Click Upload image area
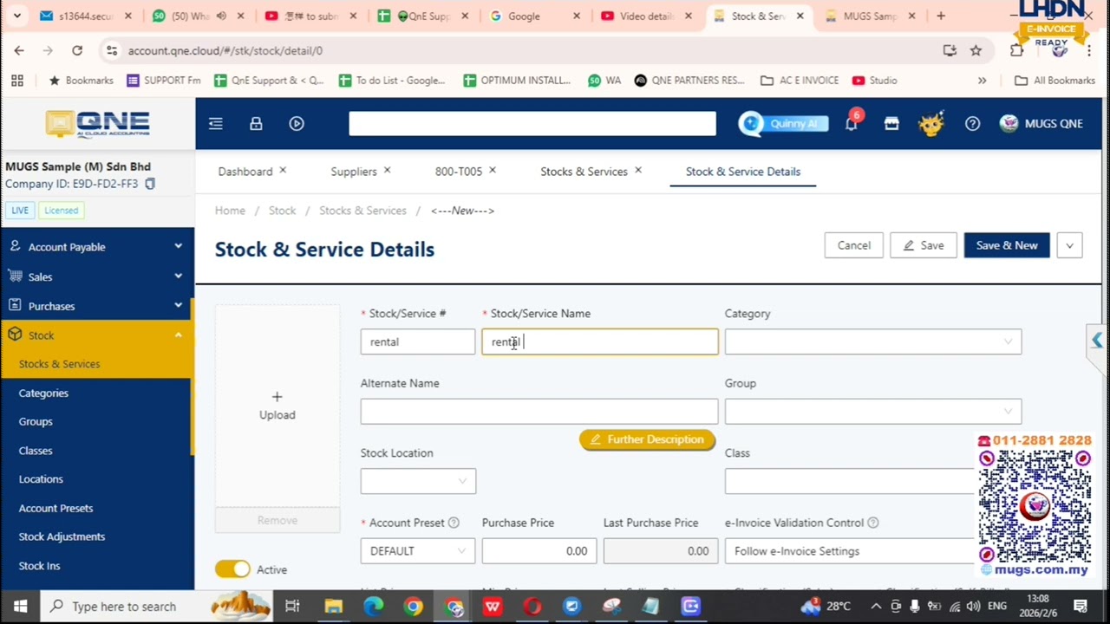Image resolution: width=1110 pixels, height=624 pixels. pos(277,406)
